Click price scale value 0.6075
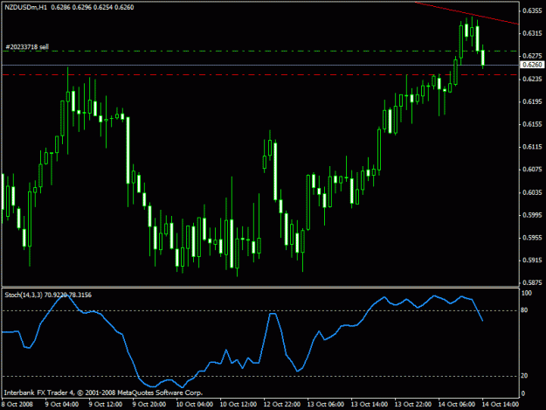Viewport: 546px width, 410px height. (532, 170)
